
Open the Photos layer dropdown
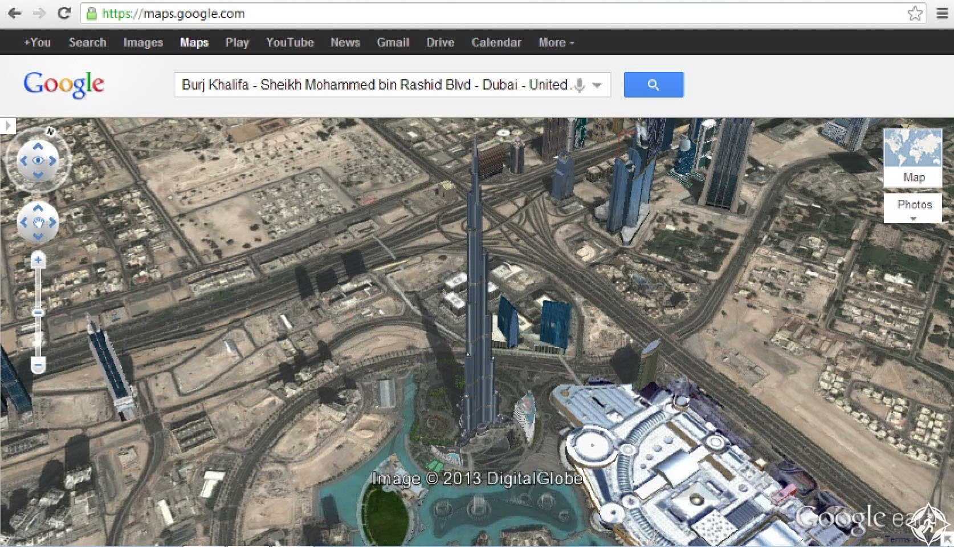pyautogui.click(x=913, y=209)
